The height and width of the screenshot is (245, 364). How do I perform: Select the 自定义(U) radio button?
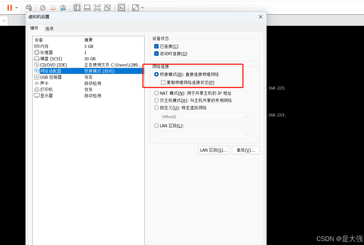[x=156, y=108]
